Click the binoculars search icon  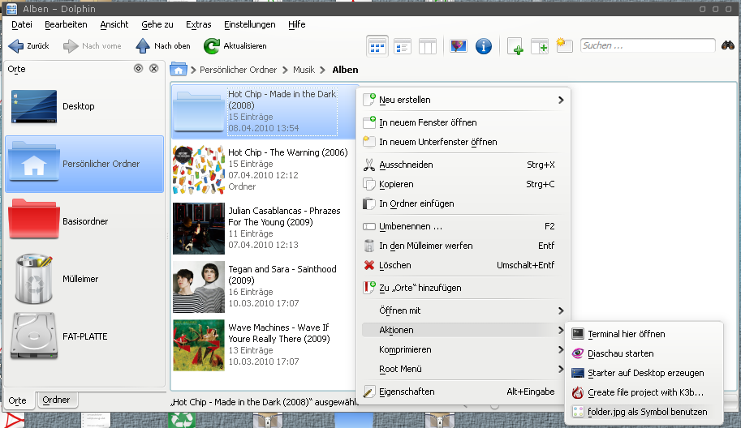click(728, 45)
